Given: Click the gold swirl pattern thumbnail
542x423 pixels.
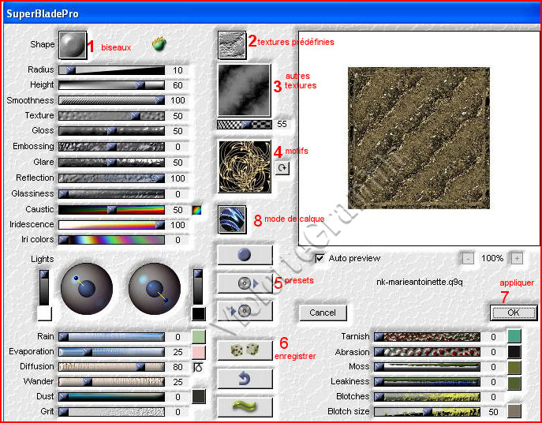Looking at the screenshot, I should tap(244, 167).
